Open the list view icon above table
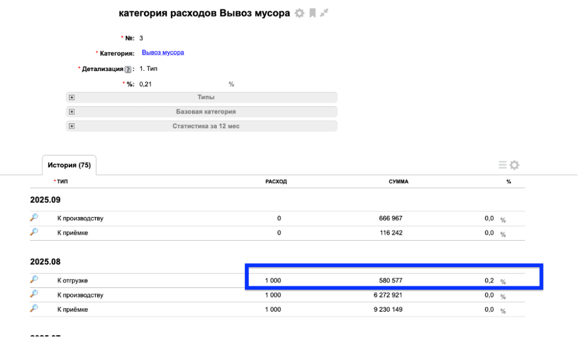The height and width of the screenshot is (337, 578). [x=502, y=165]
